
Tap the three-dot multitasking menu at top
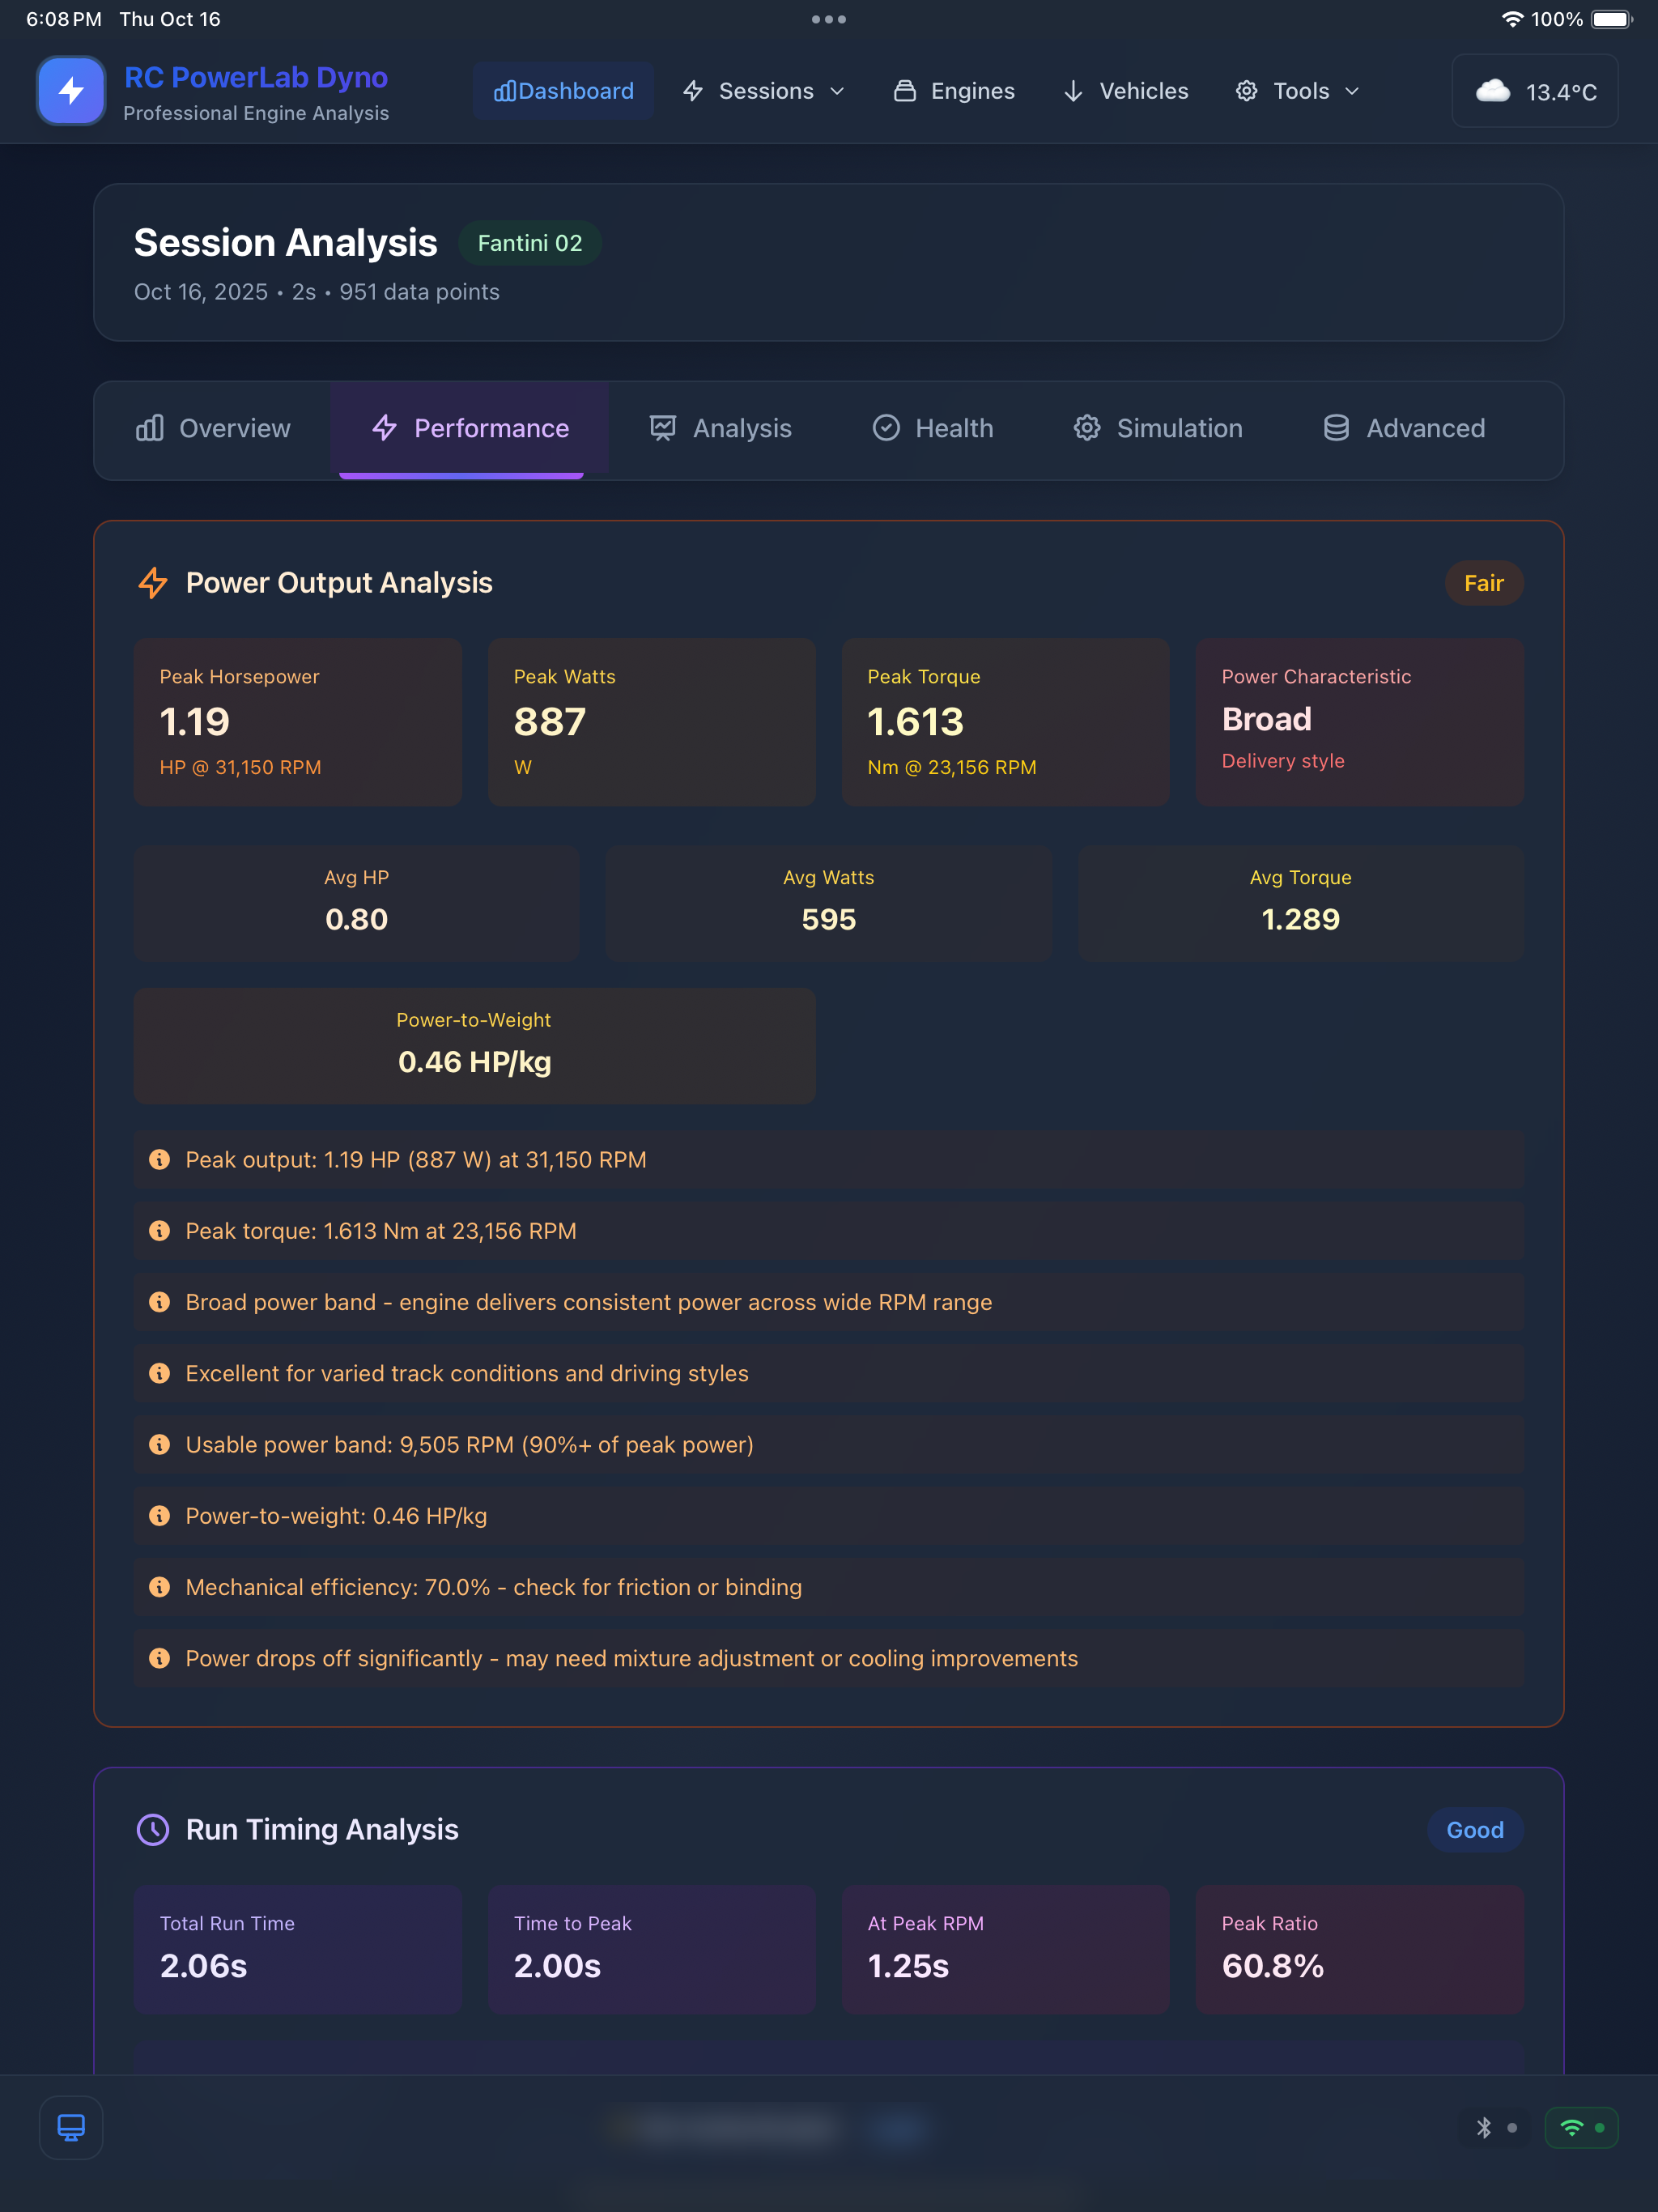click(829, 19)
